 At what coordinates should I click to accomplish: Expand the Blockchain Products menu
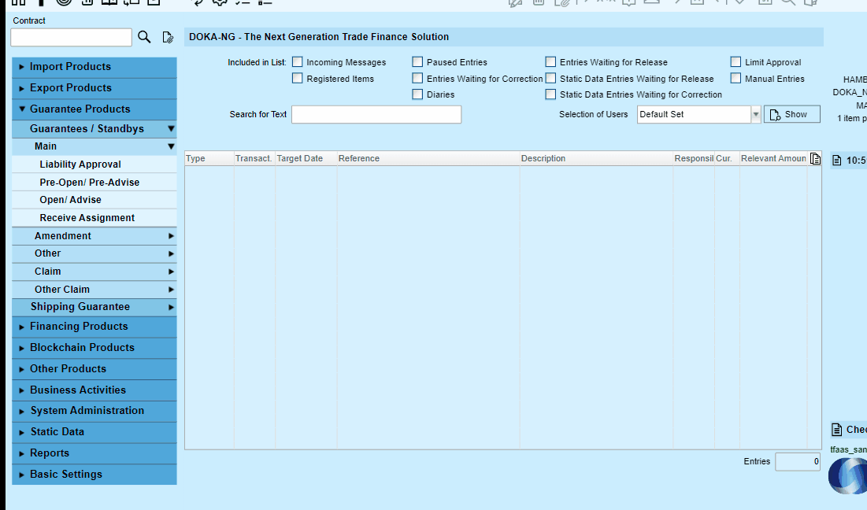[x=94, y=348]
